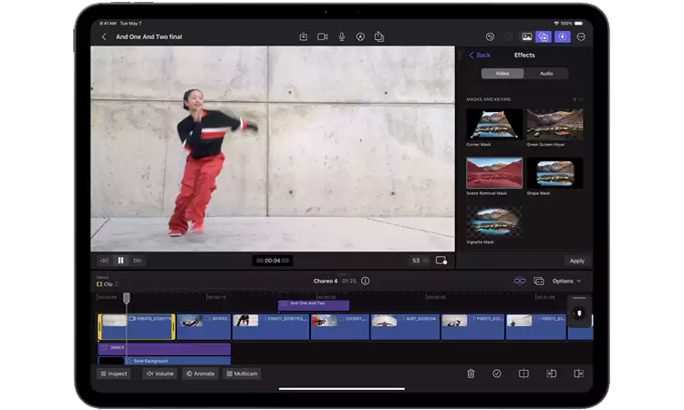
Task: Open the Volume controls
Action: click(x=161, y=374)
